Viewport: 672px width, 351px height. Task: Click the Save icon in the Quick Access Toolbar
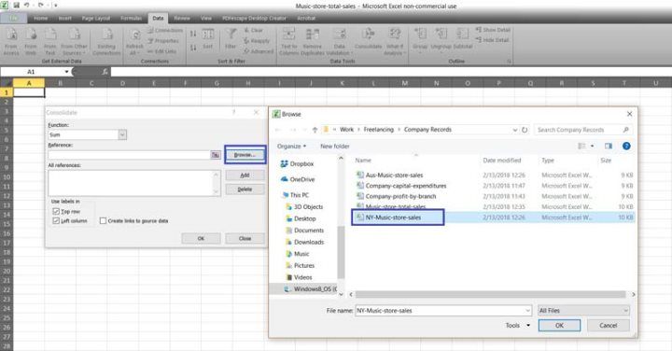pos(16,6)
